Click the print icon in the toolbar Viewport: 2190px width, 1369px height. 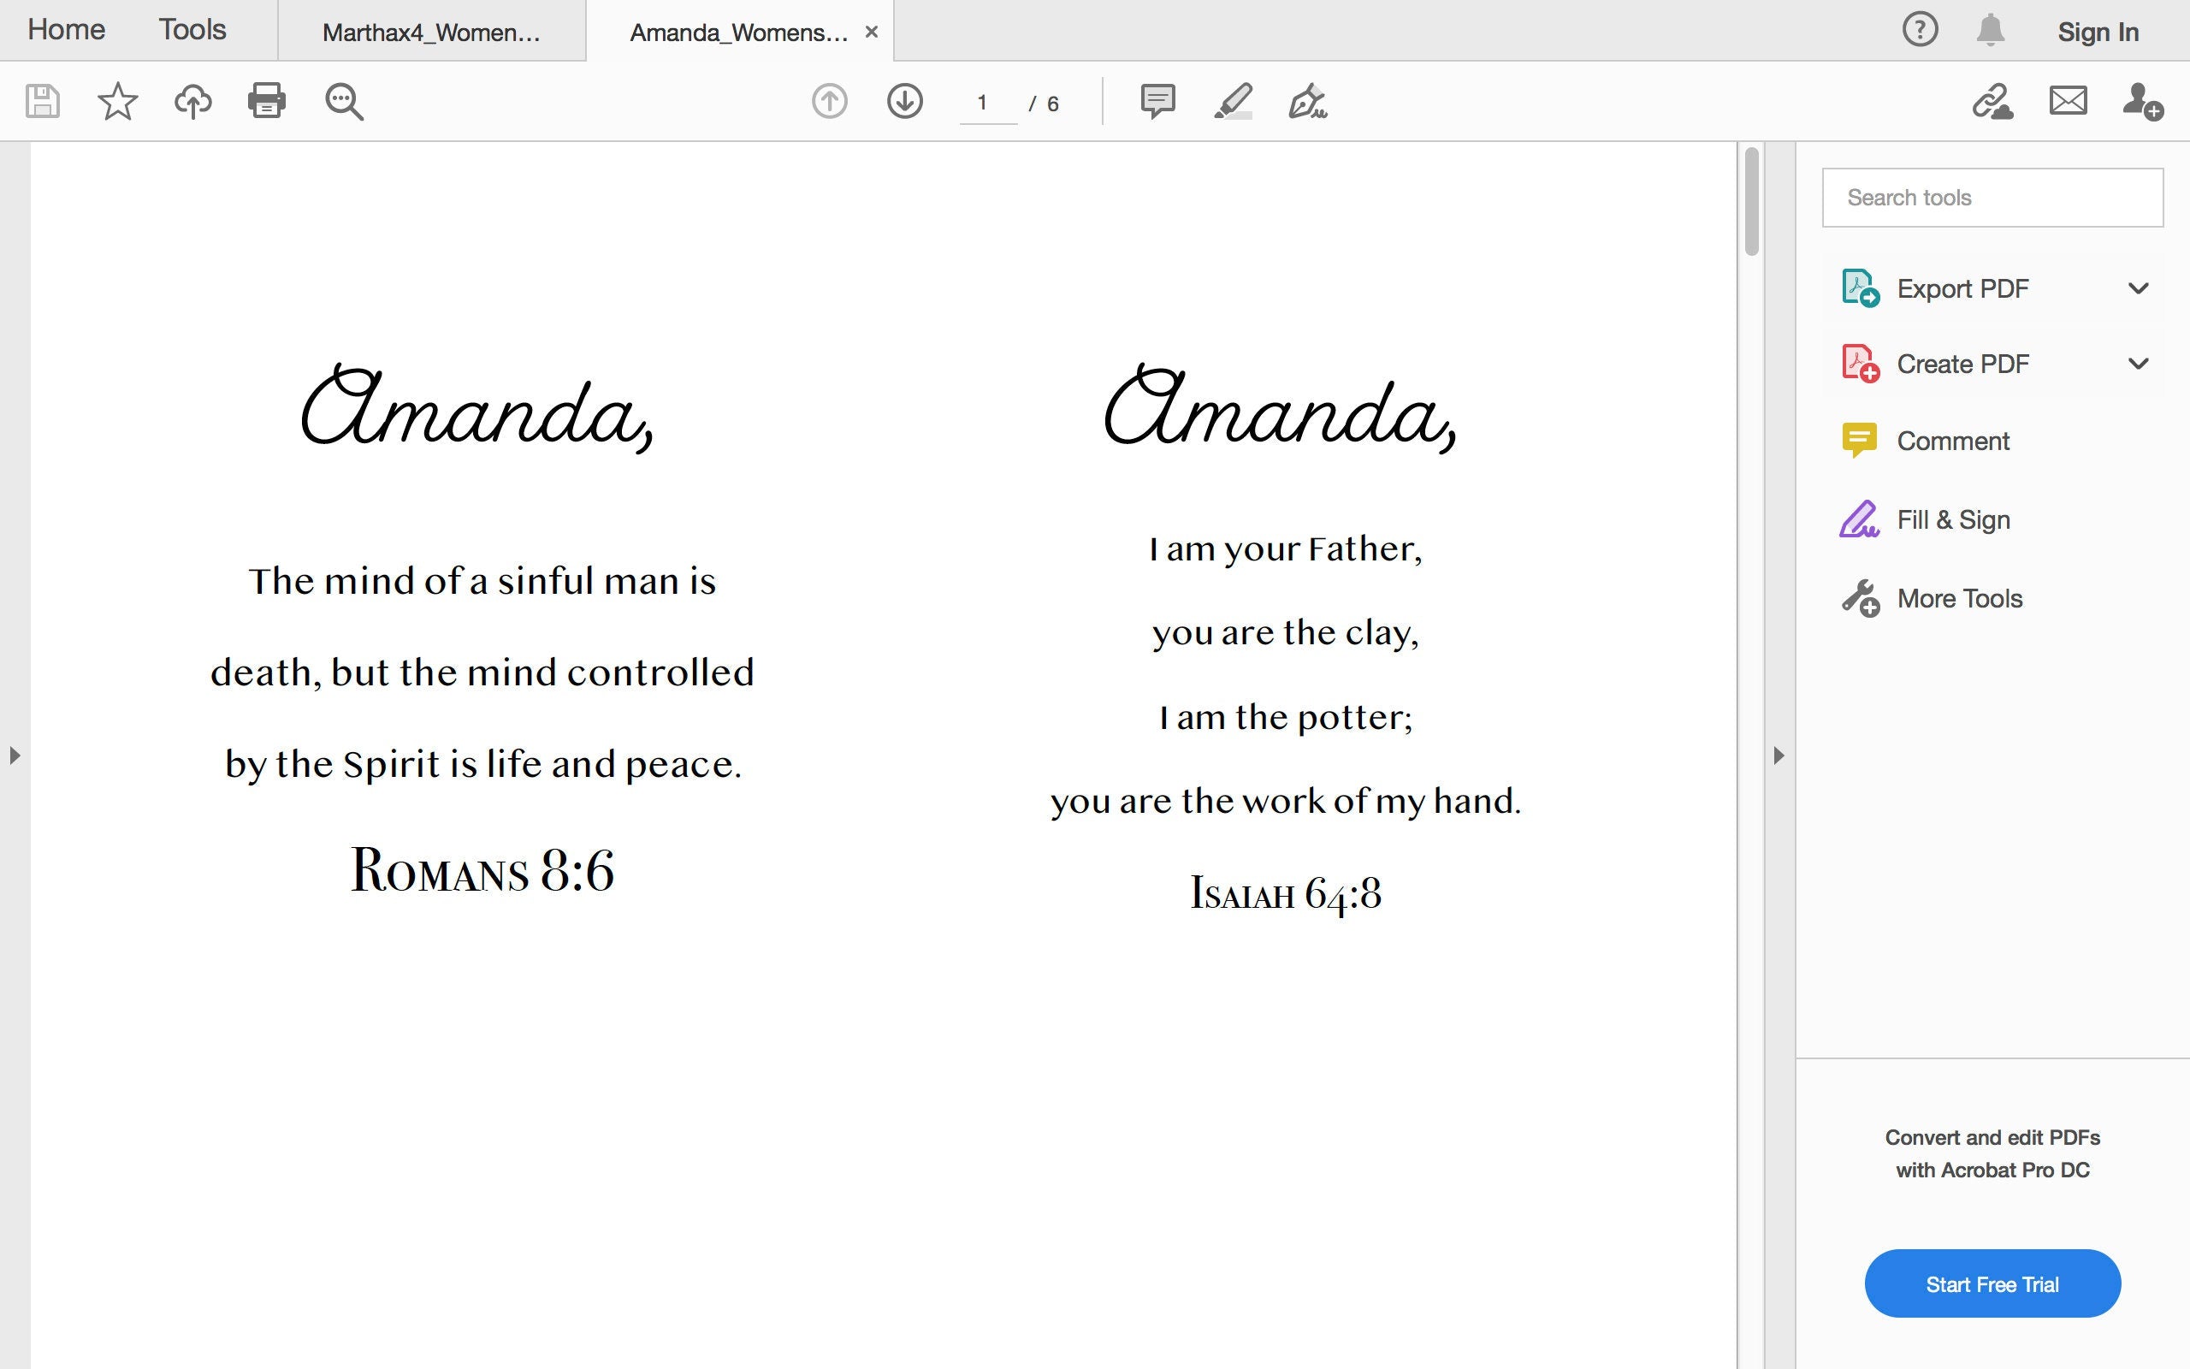tap(266, 100)
